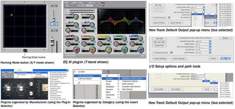This screenshot has height=109, width=235.
Task: Click the yellow MF gain knob in EQ III
Action: click(109, 50)
